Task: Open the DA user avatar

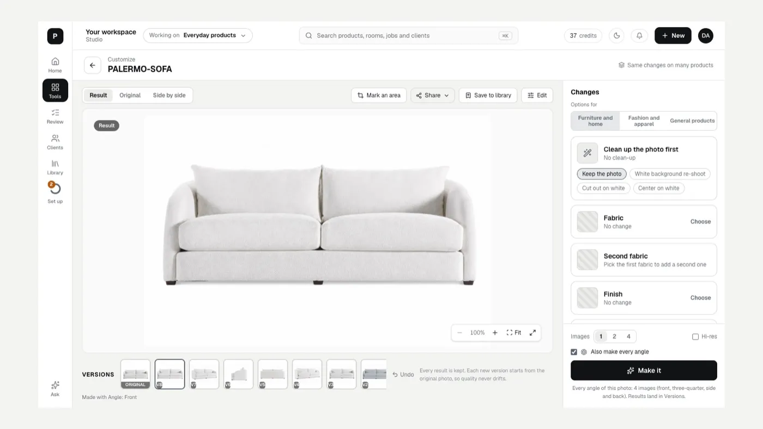Action: point(705,35)
